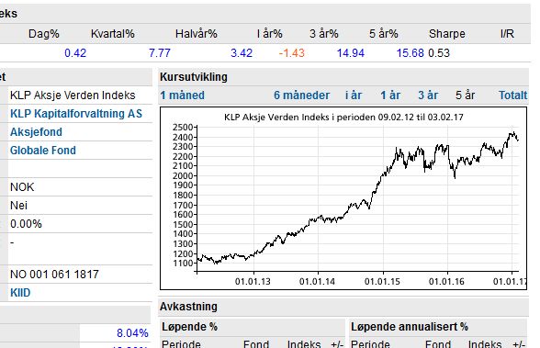Click the Avkastning section heading
This screenshot has height=348, width=540.
coord(188,307)
